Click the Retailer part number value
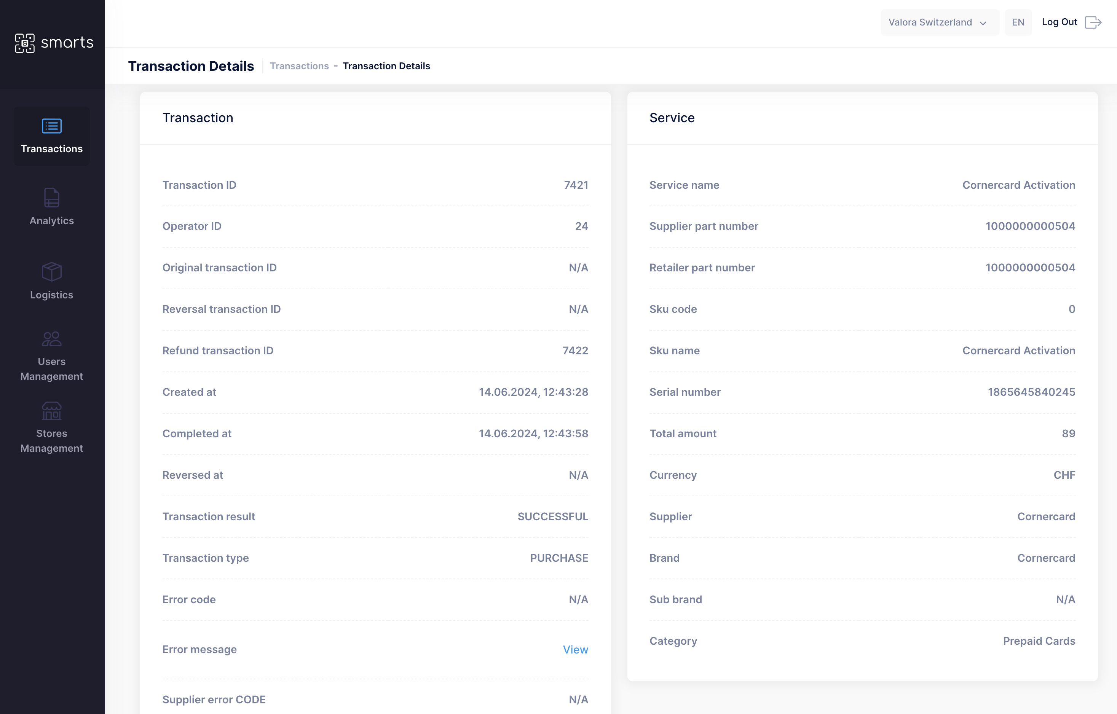This screenshot has width=1117, height=714. click(1030, 268)
